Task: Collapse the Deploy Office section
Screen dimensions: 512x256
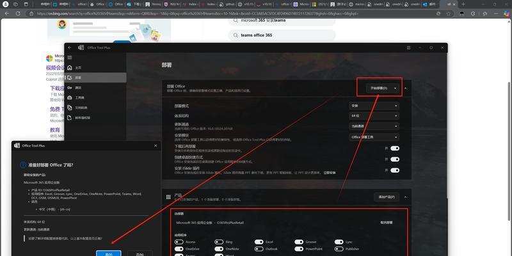Action: click(x=406, y=88)
